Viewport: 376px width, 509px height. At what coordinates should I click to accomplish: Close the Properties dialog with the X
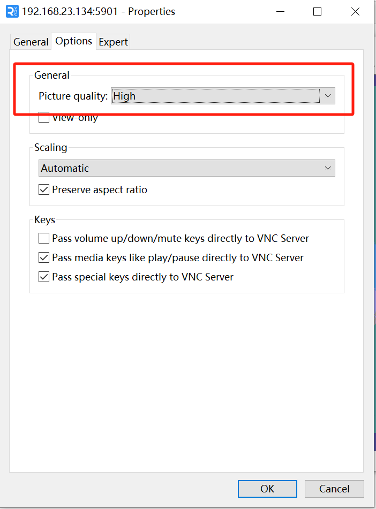coord(355,11)
